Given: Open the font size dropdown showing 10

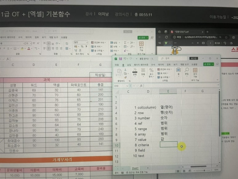Looking at the screenshot, I should [x=30, y=43].
